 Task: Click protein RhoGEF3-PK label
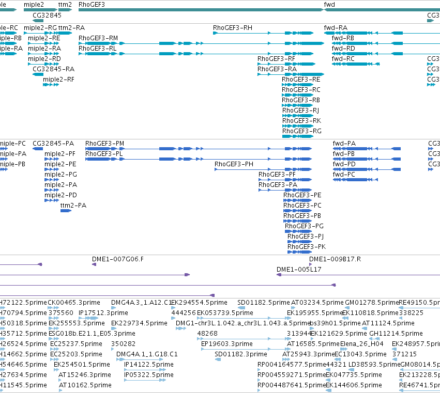click(307, 247)
